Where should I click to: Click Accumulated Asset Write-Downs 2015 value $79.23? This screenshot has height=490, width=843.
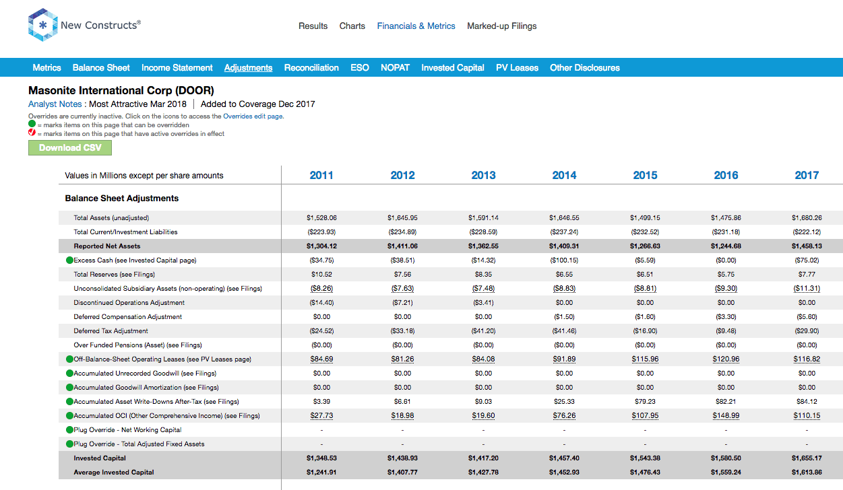click(x=645, y=402)
